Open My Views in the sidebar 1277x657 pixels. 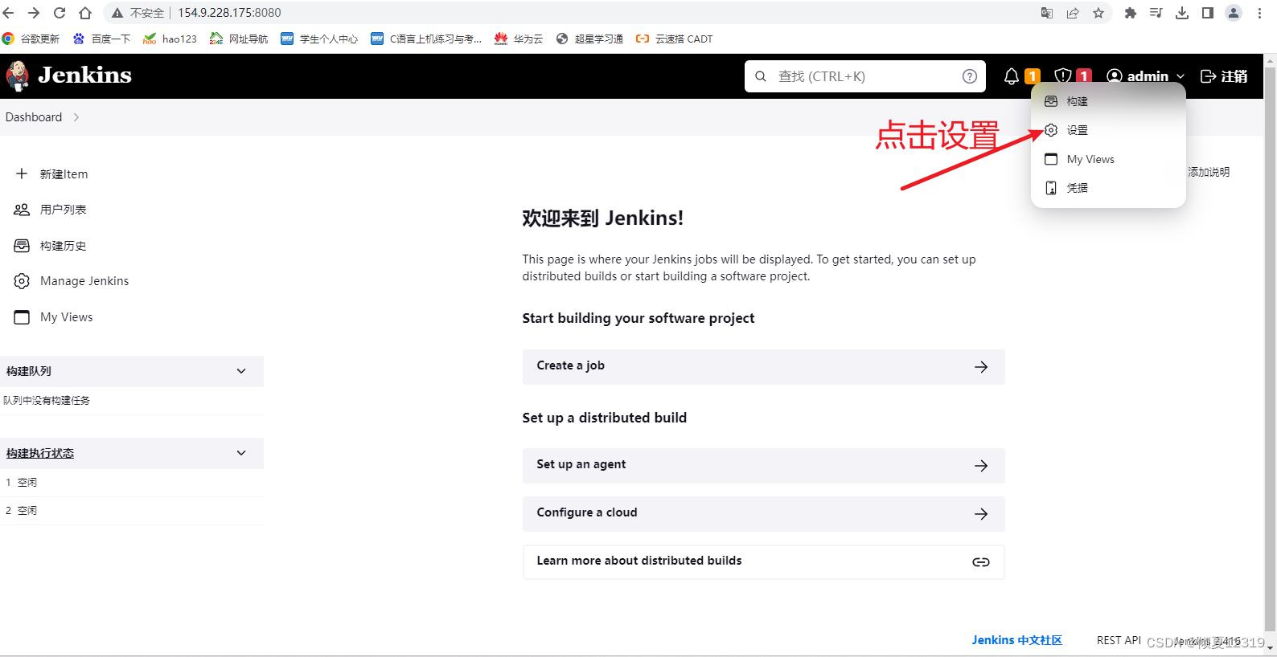[x=67, y=317]
